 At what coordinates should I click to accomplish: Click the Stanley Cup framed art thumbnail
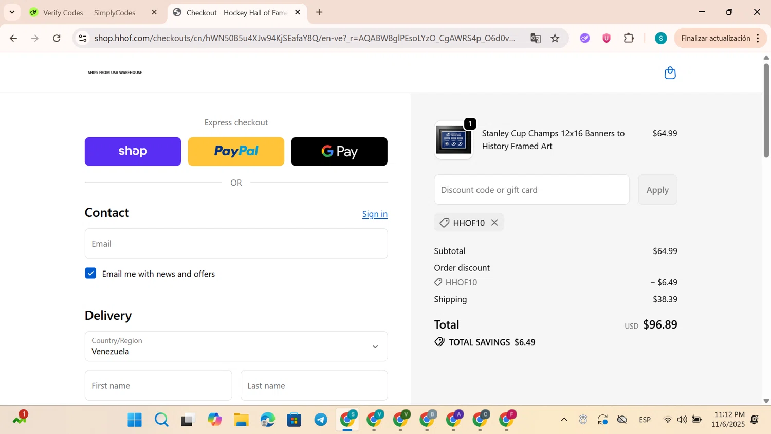pyautogui.click(x=453, y=140)
